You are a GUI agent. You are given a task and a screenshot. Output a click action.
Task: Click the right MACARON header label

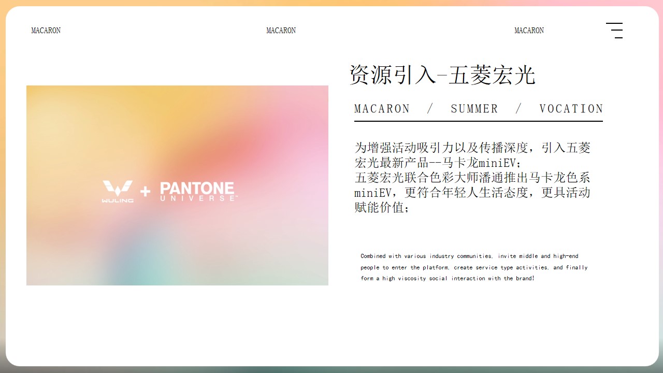tap(529, 31)
